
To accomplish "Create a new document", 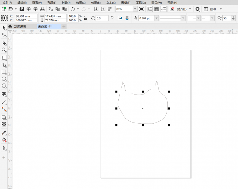I will point(4,9).
